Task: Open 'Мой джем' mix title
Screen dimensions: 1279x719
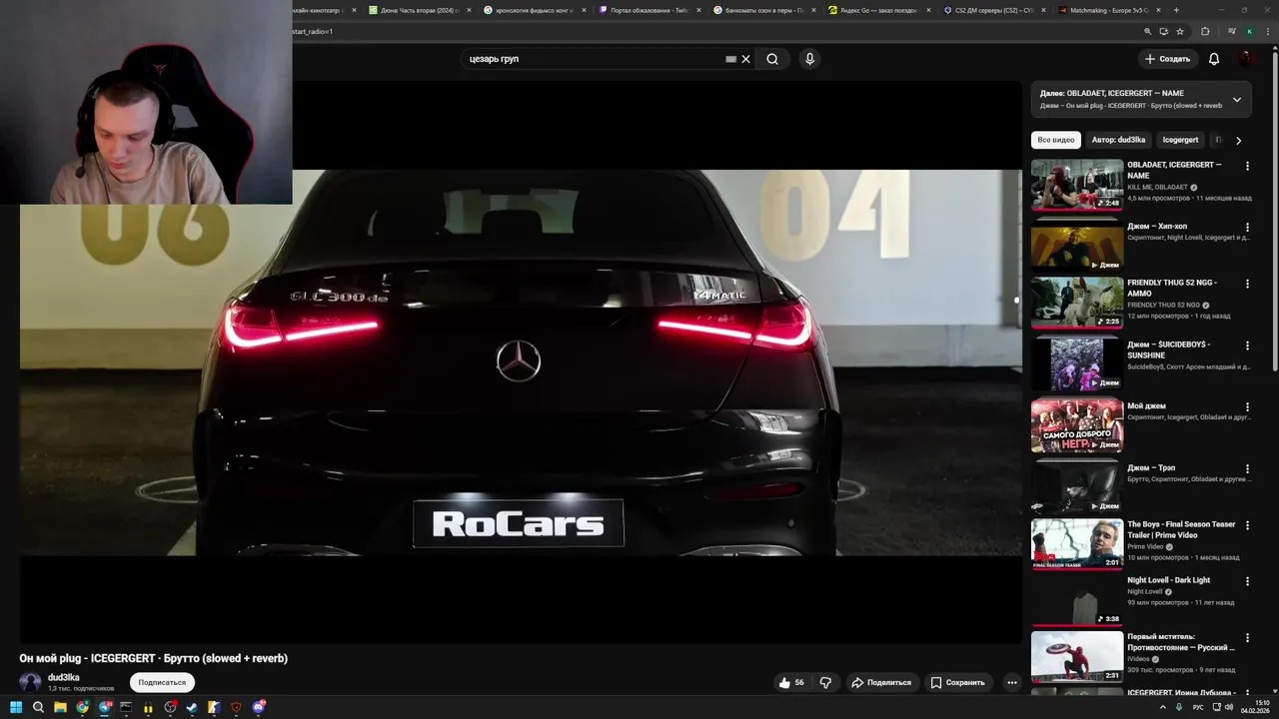Action: [x=1146, y=406]
